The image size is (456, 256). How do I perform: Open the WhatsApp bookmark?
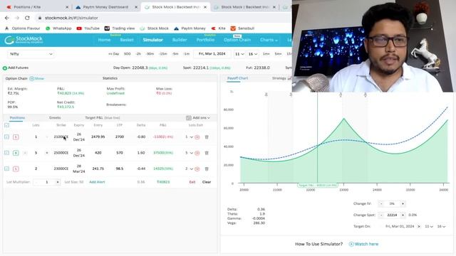click(x=58, y=28)
